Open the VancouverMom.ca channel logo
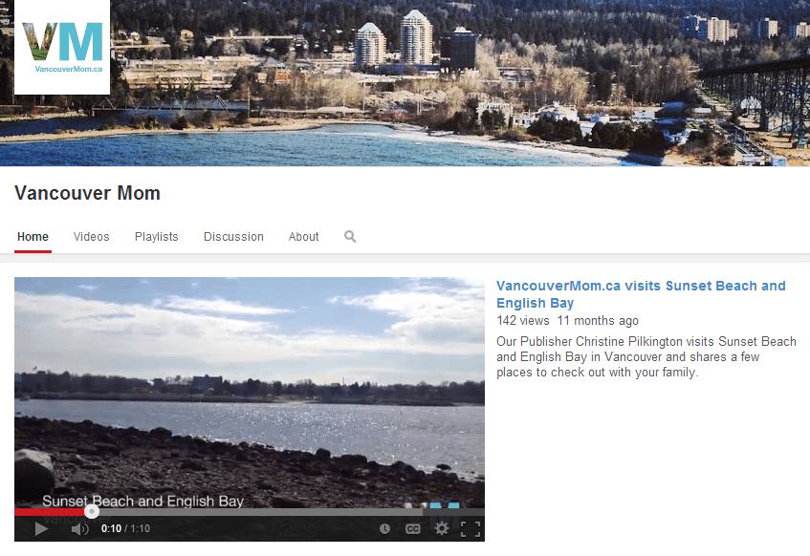This screenshot has width=810, height=556. pos(62,47)
